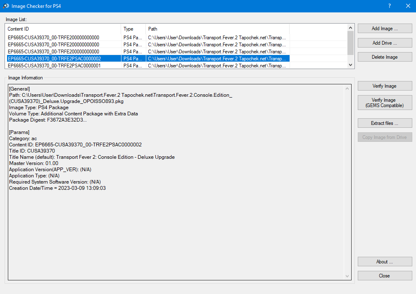Click the 'Master Version: 01.00' line
Viewport: 416px width, 294px height.
click(34, 163)
